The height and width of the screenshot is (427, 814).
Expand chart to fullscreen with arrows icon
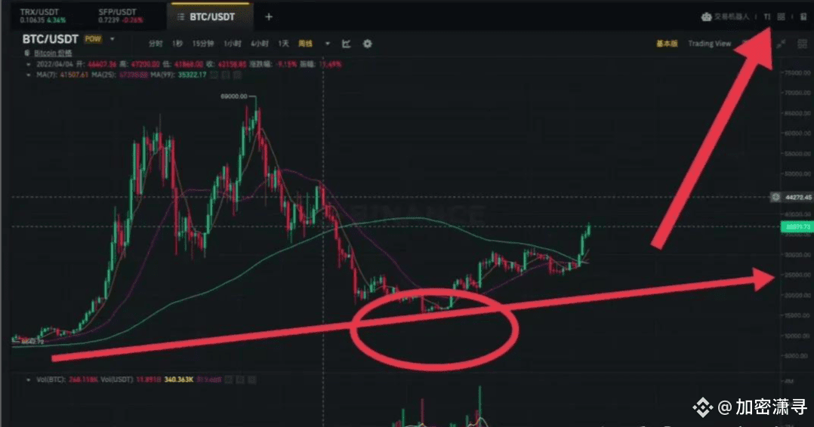(x=782, y=44)
